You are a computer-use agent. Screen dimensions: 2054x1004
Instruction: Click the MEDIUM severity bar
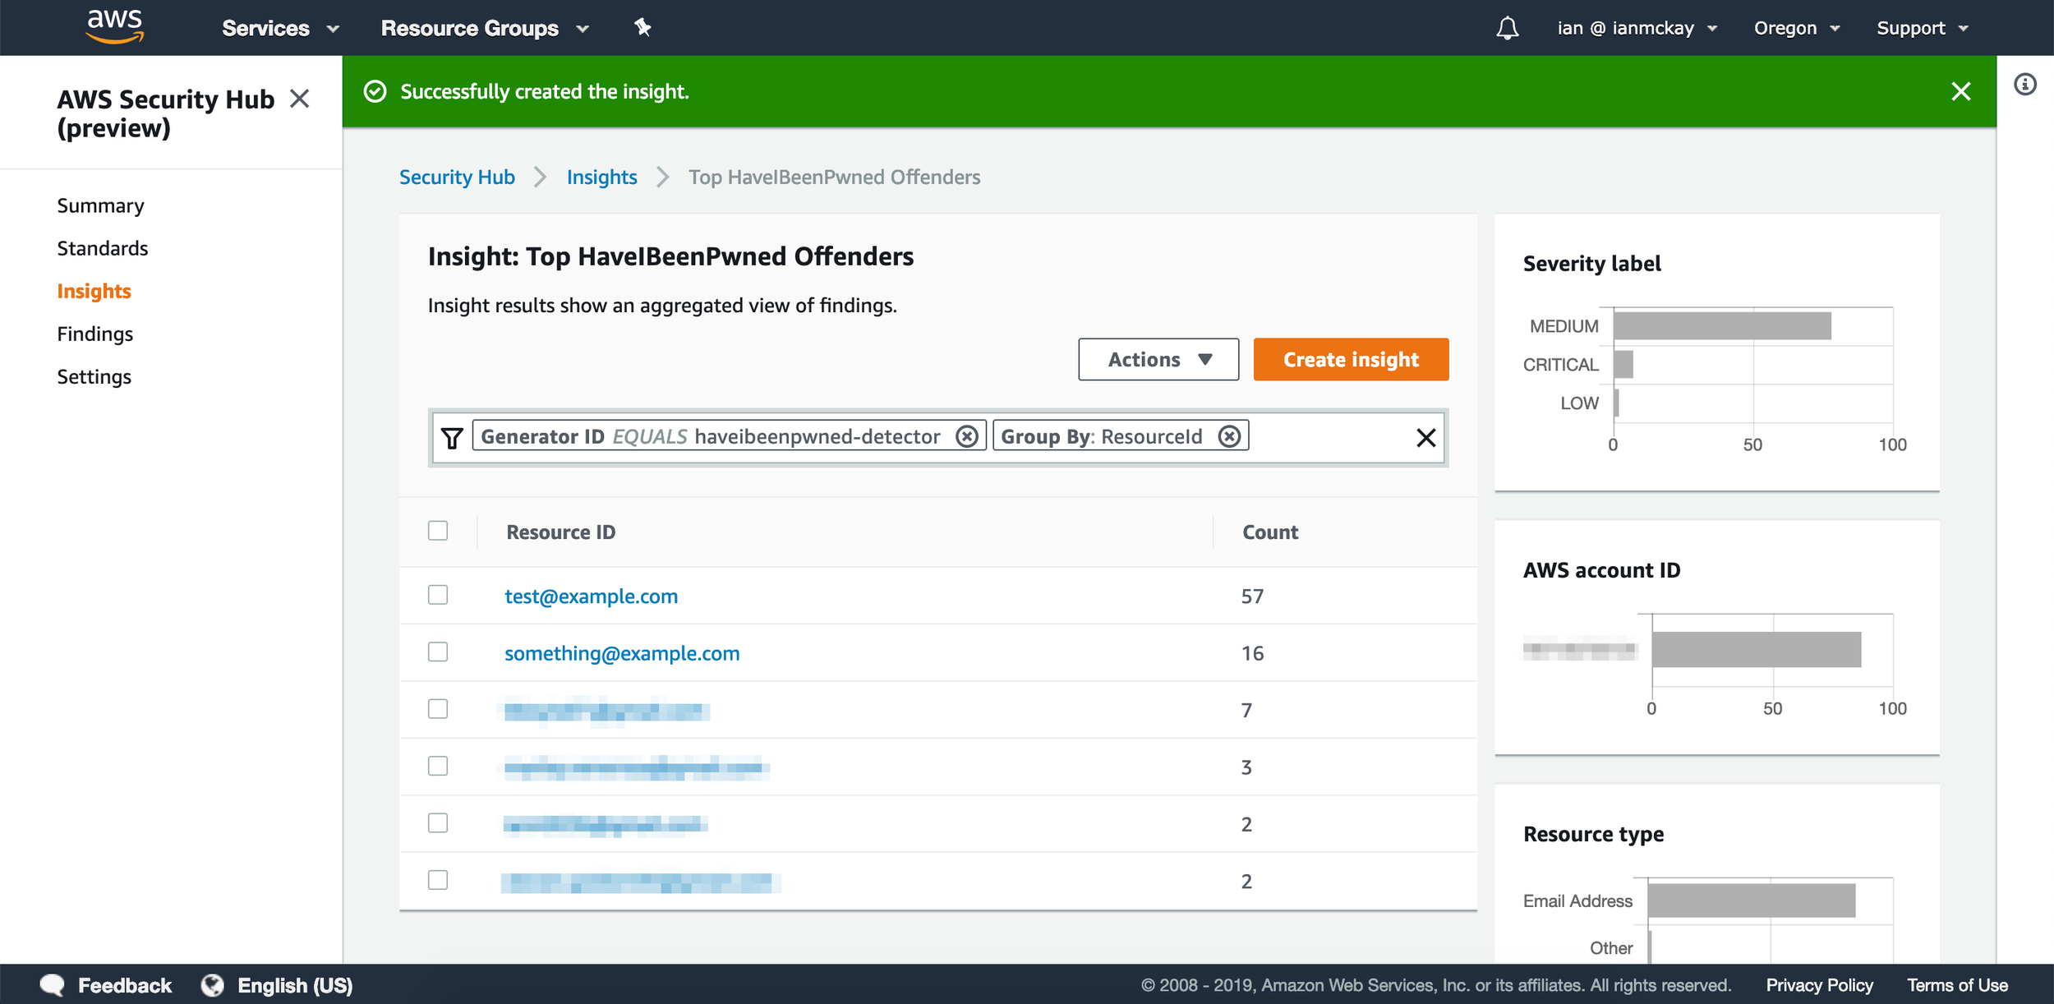(1722, 325)
